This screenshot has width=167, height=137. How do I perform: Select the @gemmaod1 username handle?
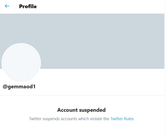[x=19, y=87]
